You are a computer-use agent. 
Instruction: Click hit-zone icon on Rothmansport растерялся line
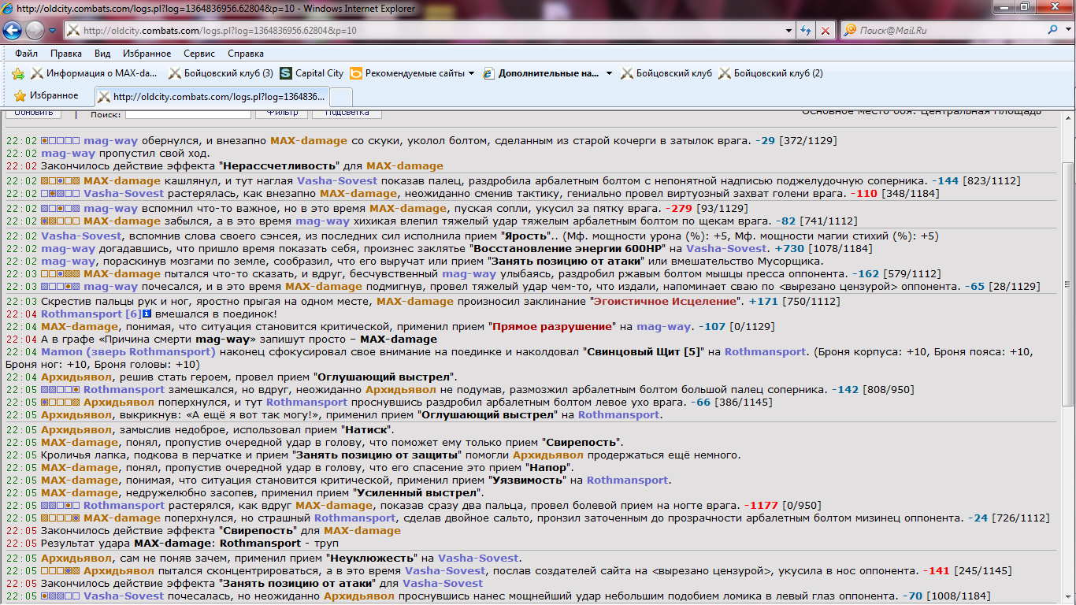point(61,506)
